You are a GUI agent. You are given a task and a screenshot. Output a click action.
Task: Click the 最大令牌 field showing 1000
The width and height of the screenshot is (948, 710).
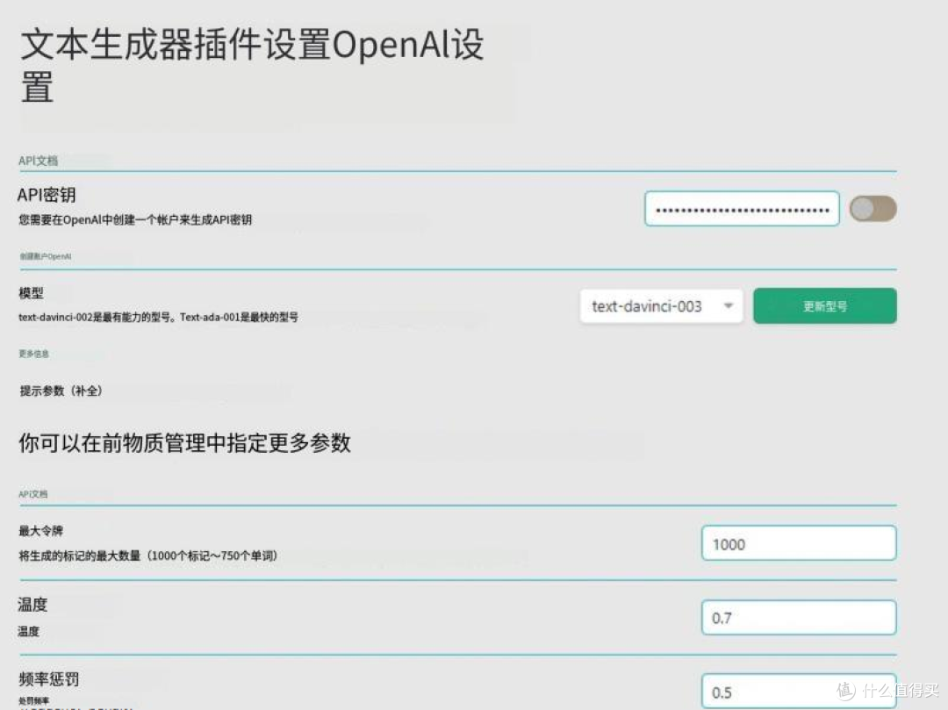(799, 543)
